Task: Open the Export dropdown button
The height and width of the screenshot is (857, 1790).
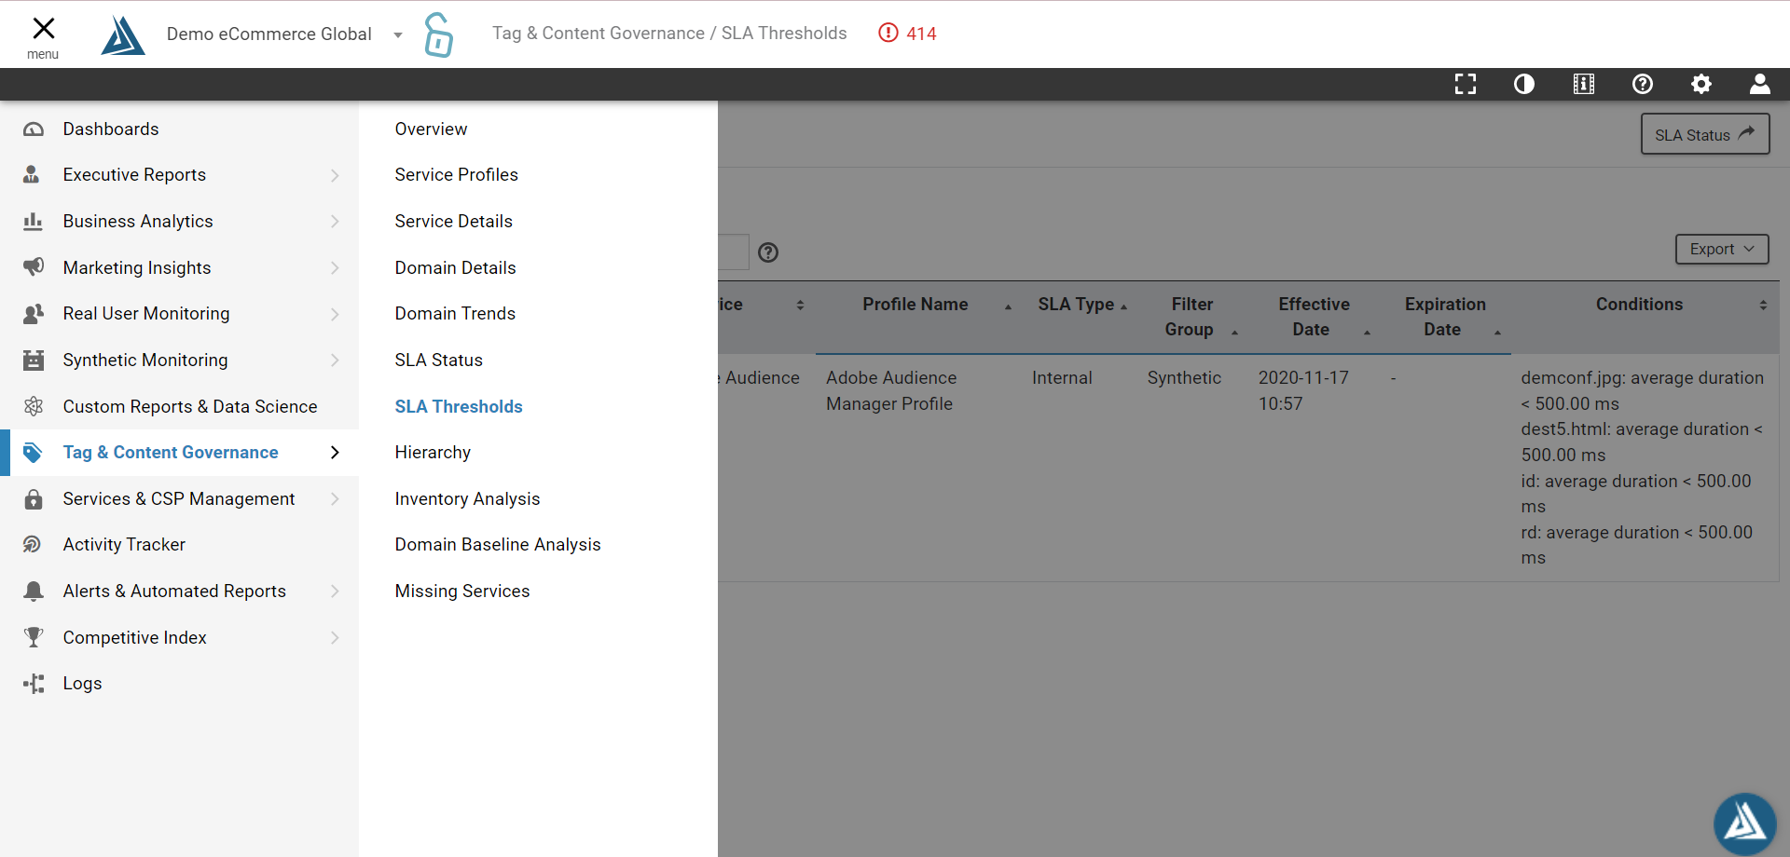Action: pos(1722,249)
